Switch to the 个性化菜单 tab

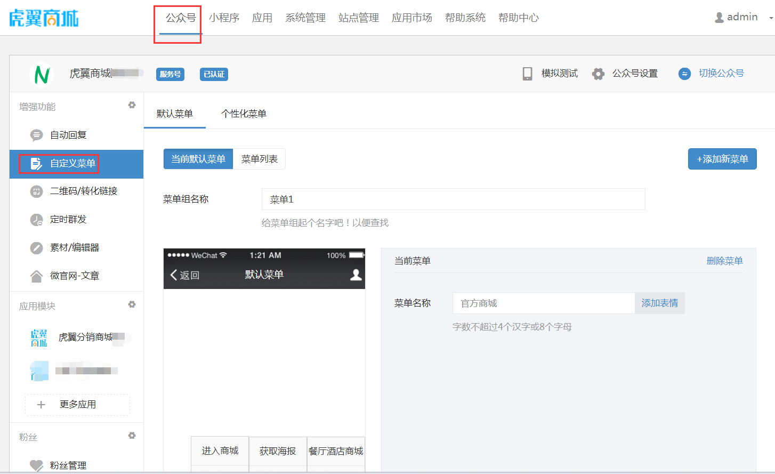click(x=244, y=114)
